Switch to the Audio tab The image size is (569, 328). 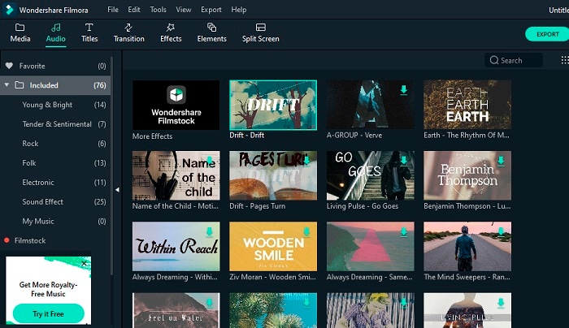(x=55, y=33)
